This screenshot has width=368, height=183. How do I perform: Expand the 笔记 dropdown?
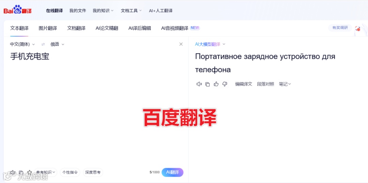[x=285, y=84]
